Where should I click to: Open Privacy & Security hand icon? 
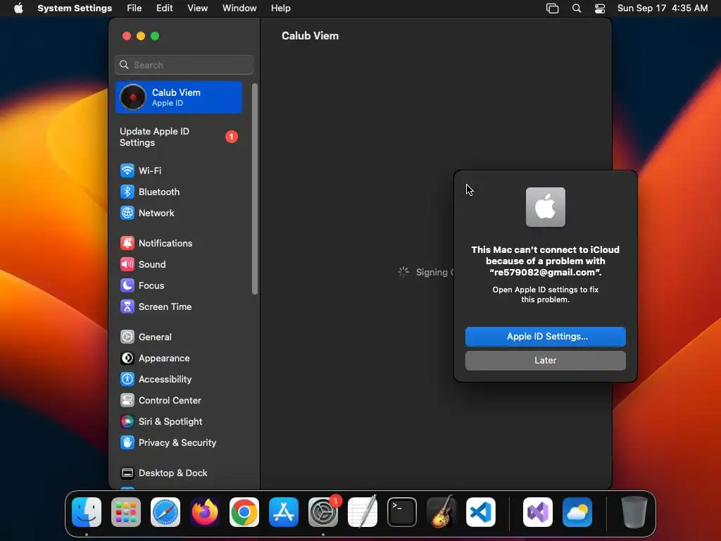[127, 443]
